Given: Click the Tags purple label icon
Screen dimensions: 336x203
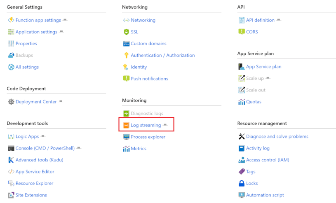Looking at the screenshot, I should pos(242,171).
